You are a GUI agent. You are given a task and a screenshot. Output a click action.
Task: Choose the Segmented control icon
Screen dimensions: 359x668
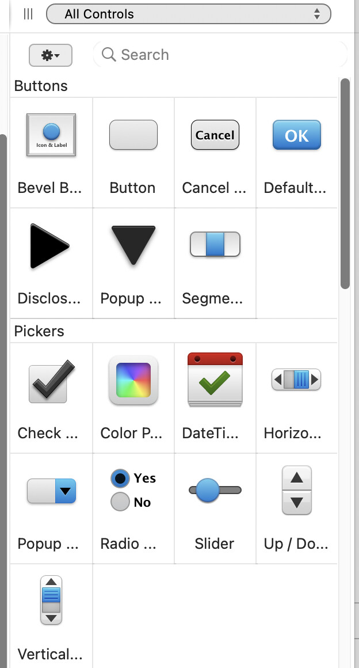[x=215, y=244]
